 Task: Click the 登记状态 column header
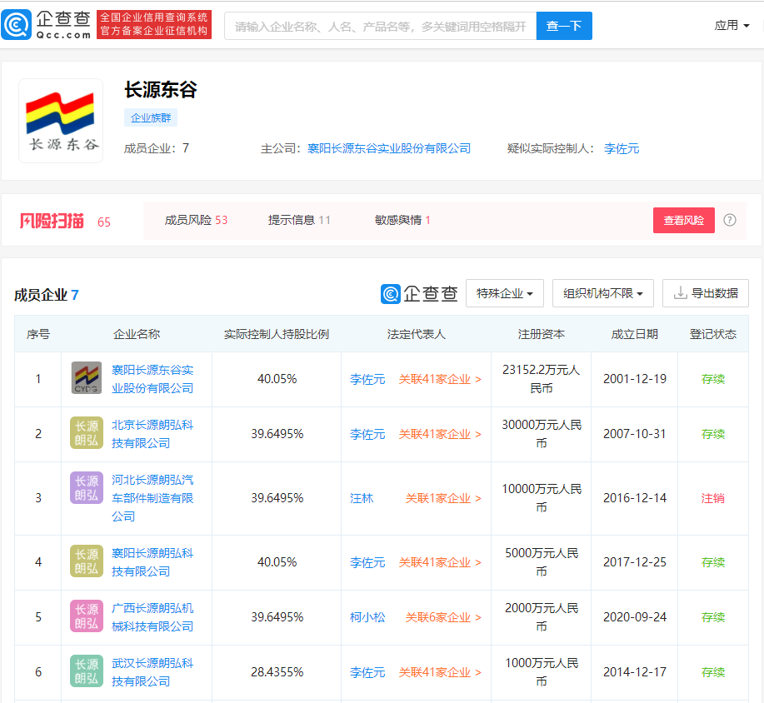[x=713, y=334]
